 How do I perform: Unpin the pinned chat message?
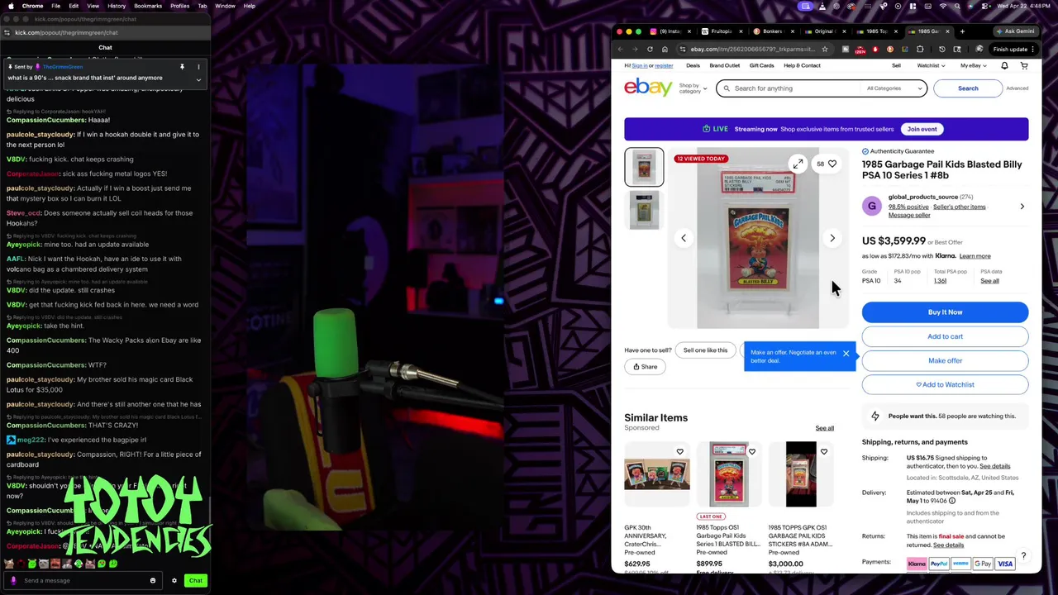(x=182, y=67)
